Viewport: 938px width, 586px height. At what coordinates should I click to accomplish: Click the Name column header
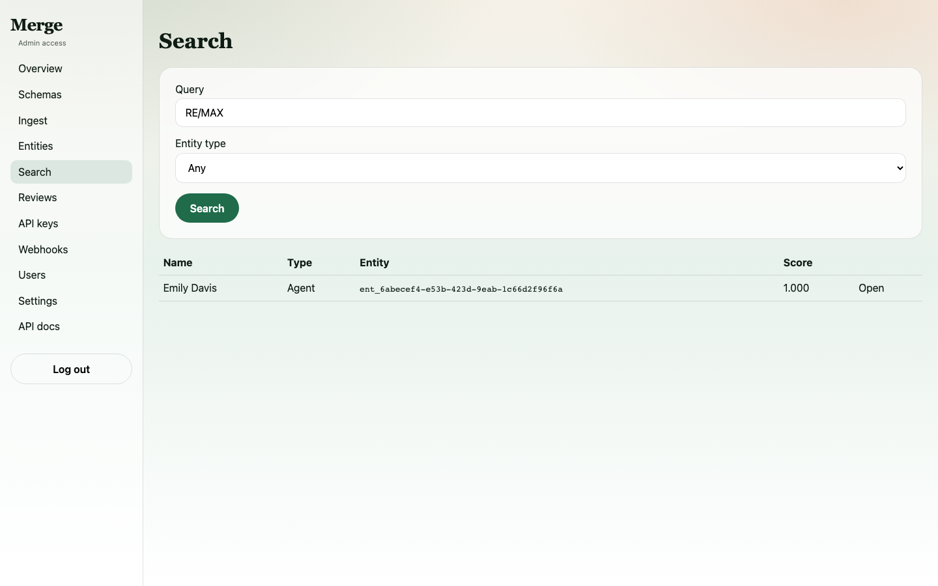(x=178, y=262)
